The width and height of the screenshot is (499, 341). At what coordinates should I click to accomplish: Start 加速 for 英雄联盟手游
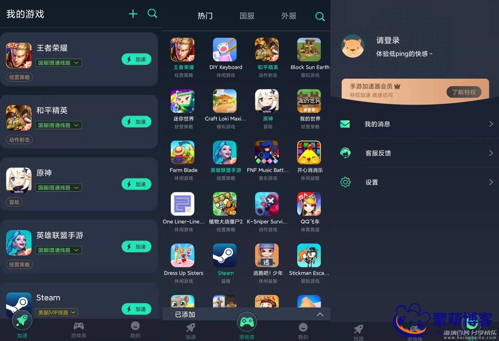point(136,247)
